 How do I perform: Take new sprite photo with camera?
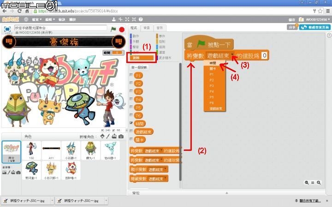click(x=121, y=137)
